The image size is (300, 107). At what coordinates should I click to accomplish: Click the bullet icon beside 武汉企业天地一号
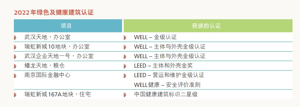15,57
